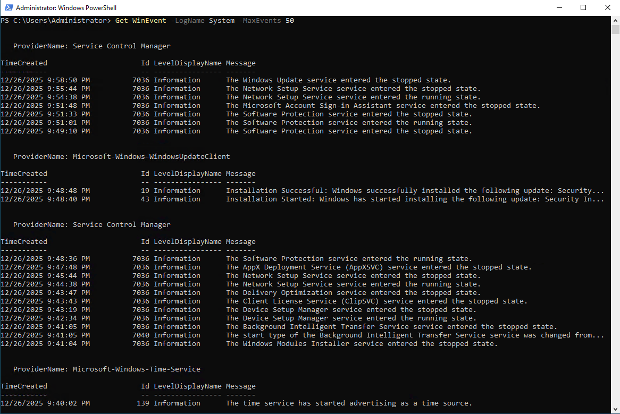This screenshot has width=620, height=414.
Task: Click the Microsoft-Windows-WindowsUpdateClient provider name
Action: coord(151,157)
